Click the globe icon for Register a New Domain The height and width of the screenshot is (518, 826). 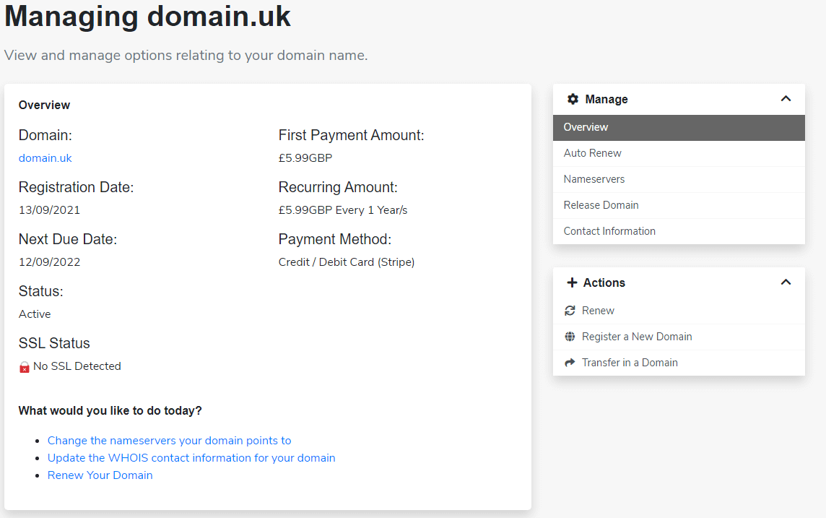point(570,337)
